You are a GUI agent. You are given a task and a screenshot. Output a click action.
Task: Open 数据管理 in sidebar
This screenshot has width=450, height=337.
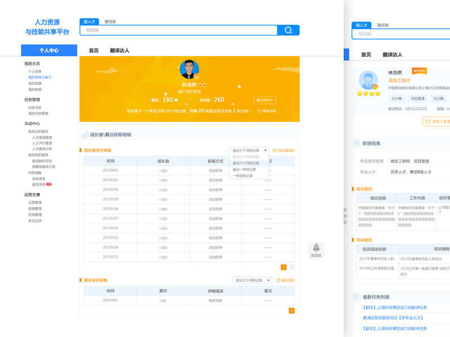[35, 208]
